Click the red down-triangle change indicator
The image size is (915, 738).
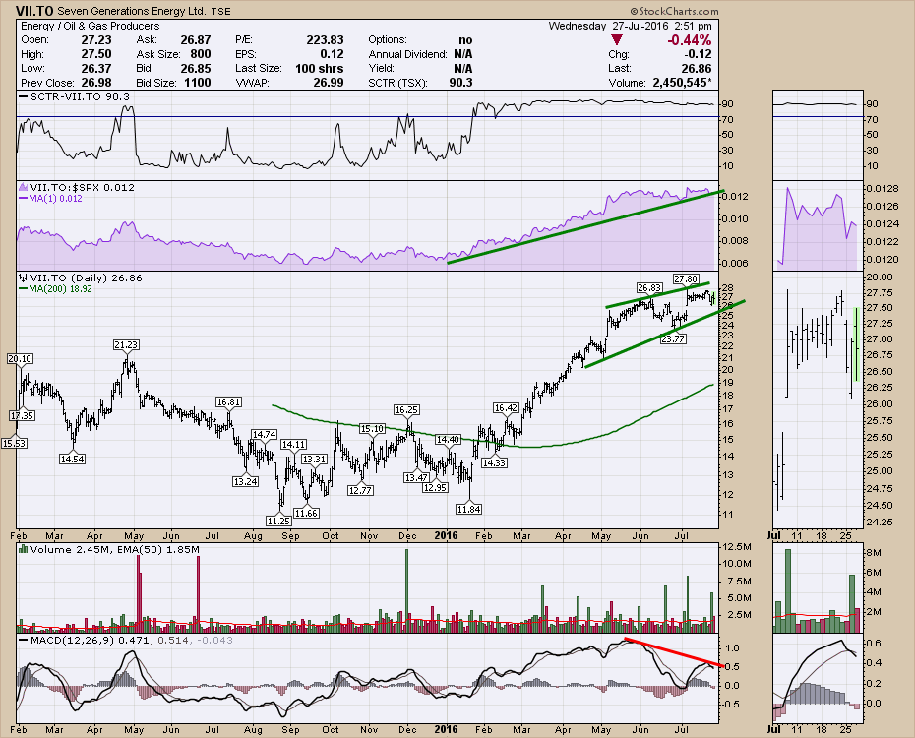click(x=616, y=39)
